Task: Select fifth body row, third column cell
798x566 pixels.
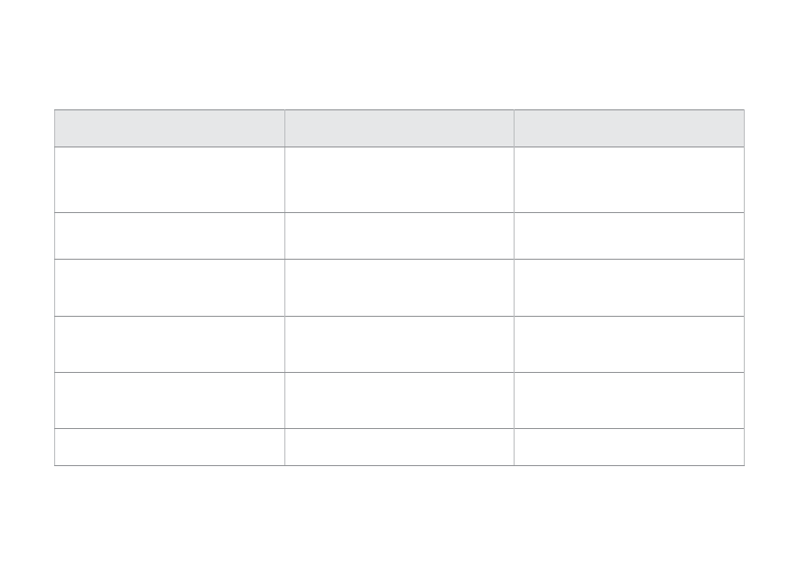Action: pos(629,400)
